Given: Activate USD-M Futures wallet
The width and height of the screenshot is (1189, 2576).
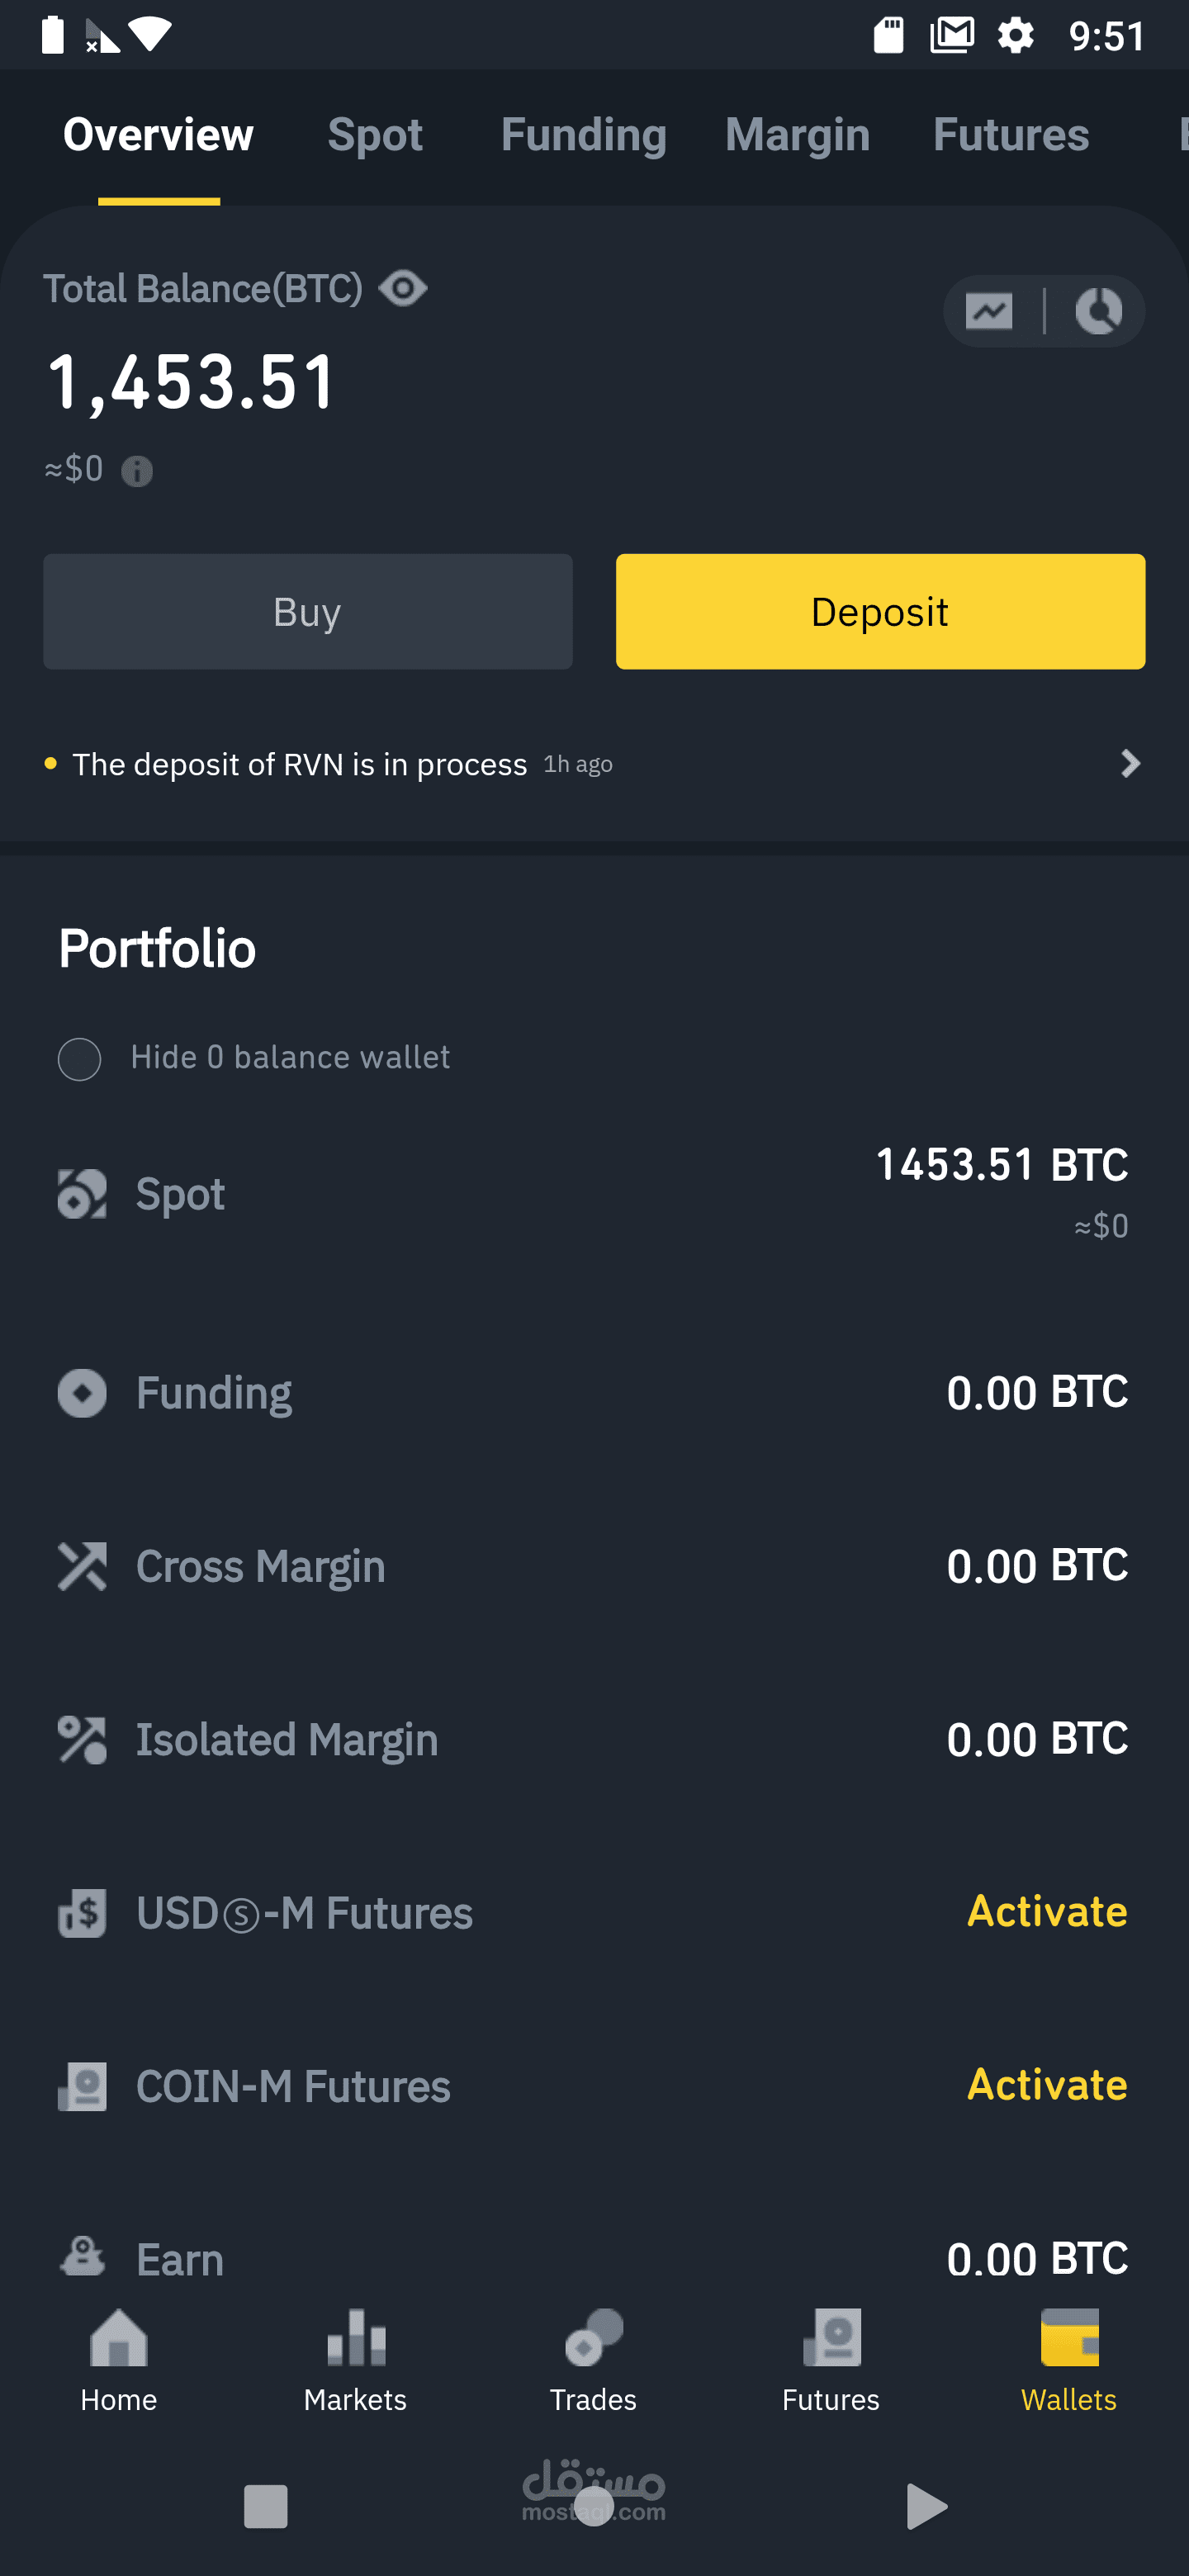Looking at the screenshot, I should [x=1046, y=1911].
